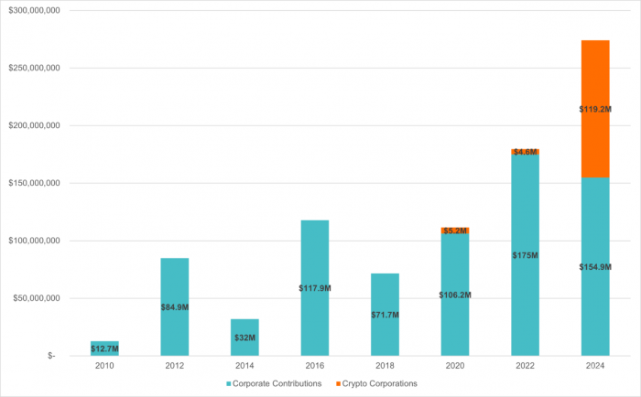Select the Corporate Contributions legend label
This screenshot has width=641, height=397.
pyautogui.click(x=277, y=383)
